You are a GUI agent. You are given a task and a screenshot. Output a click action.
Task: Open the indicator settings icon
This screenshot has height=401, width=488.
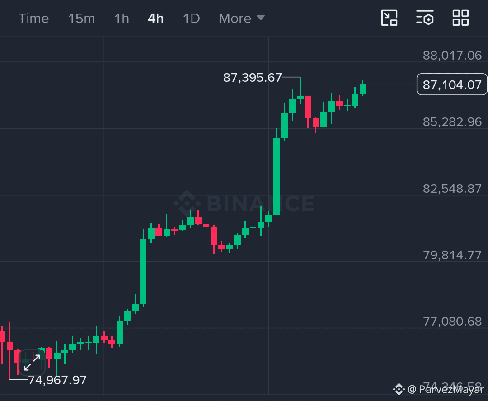pyautogui.click(x=425, y=18)
